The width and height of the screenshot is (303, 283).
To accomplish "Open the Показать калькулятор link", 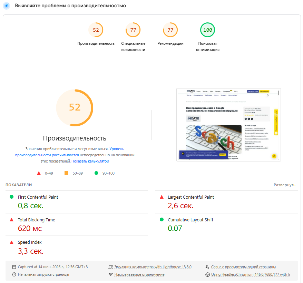I will 90,161.
